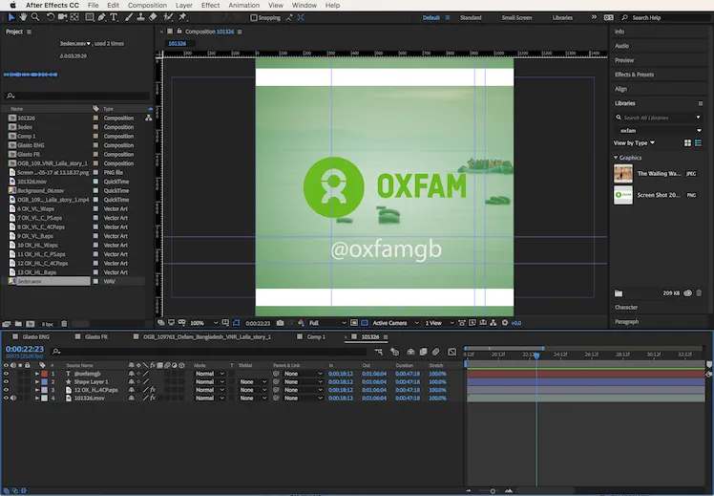Select the Puppet Pin tool
The height and width of the screenshot is (496, 714).
pos(182,17)
